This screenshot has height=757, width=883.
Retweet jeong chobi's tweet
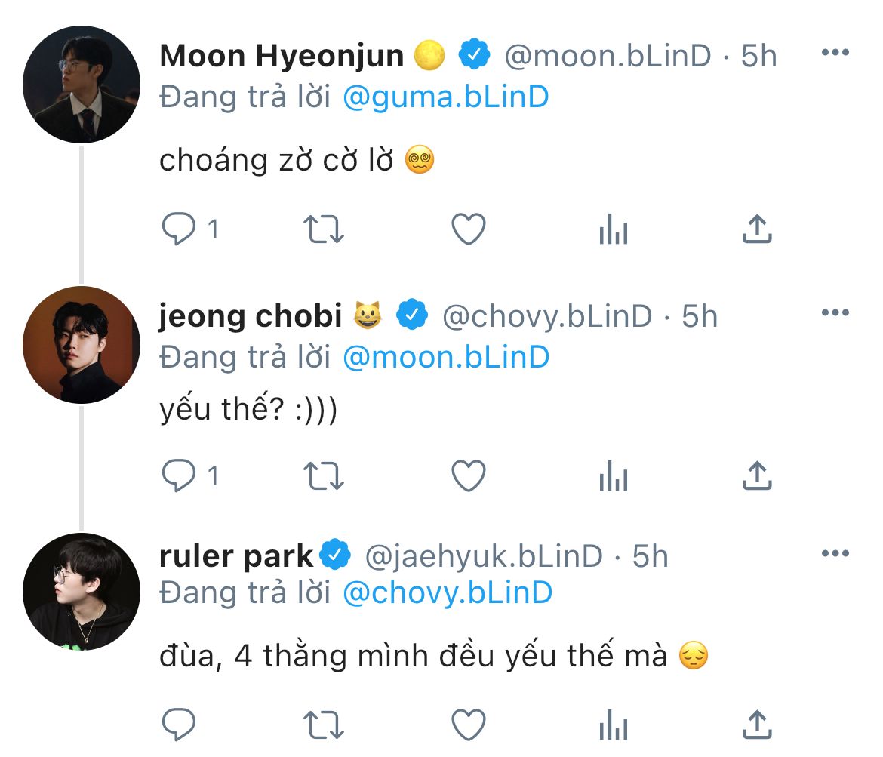(x=323, y=475)
